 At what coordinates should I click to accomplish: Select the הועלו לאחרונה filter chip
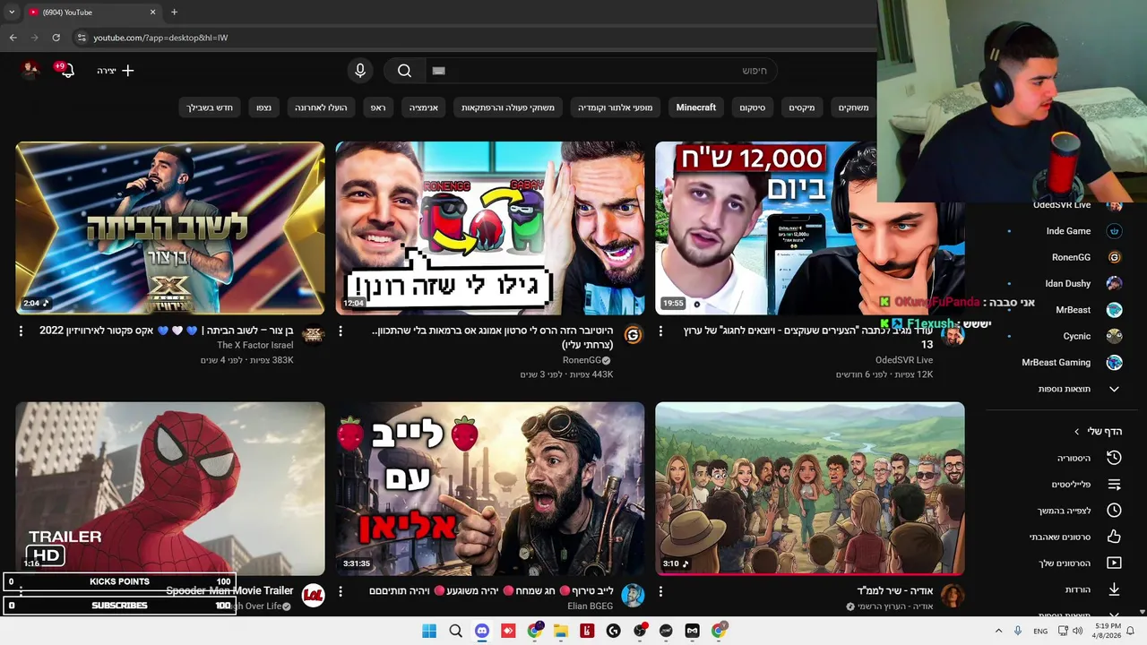322,107
